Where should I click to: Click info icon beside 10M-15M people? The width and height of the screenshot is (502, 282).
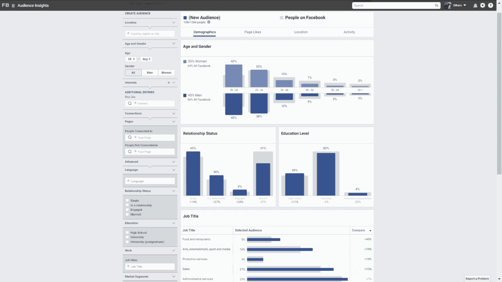[x=209, y=22]
